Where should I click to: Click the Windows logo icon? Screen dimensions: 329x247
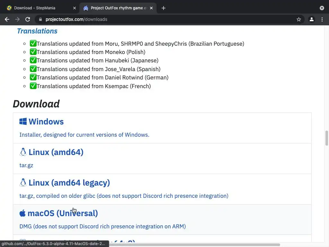point(23,121)
